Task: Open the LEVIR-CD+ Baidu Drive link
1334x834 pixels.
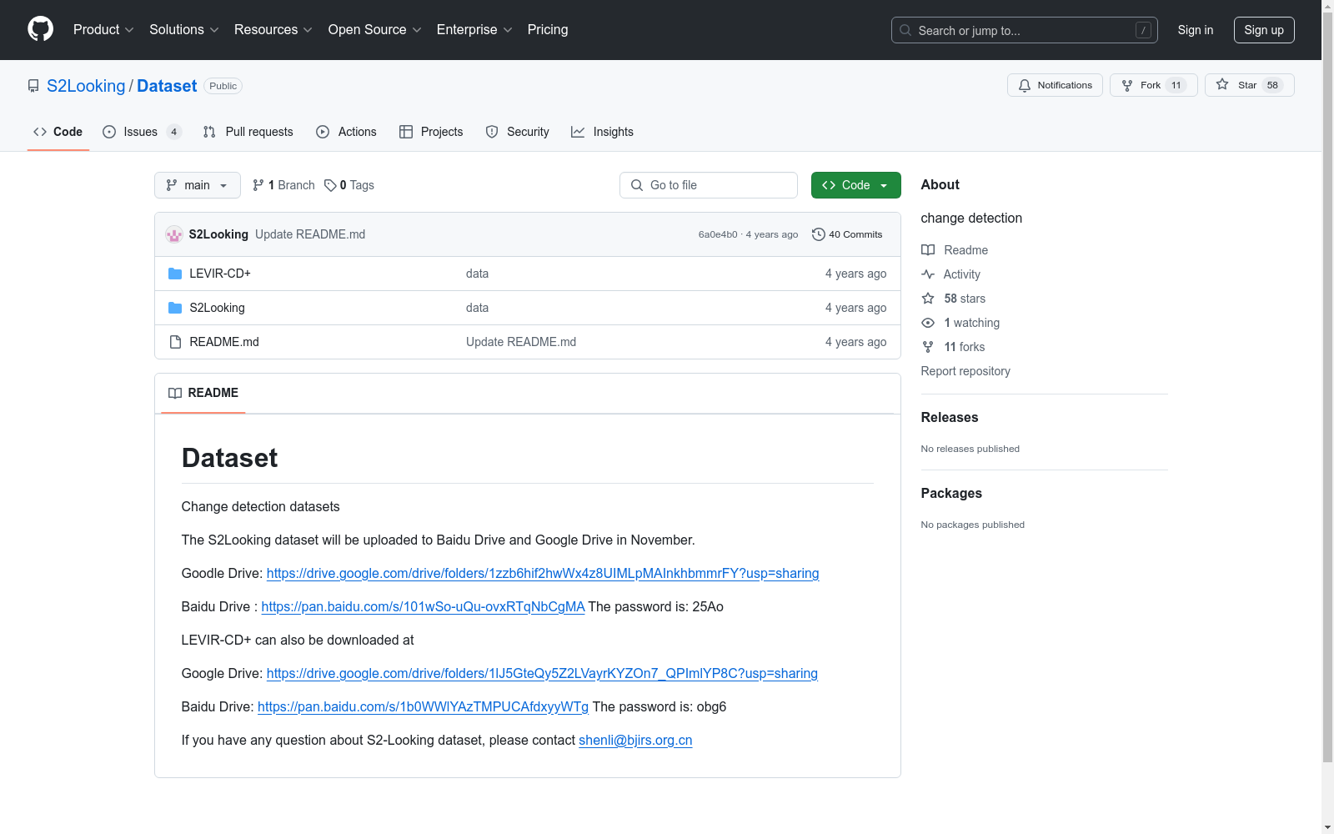Action: 423,707
